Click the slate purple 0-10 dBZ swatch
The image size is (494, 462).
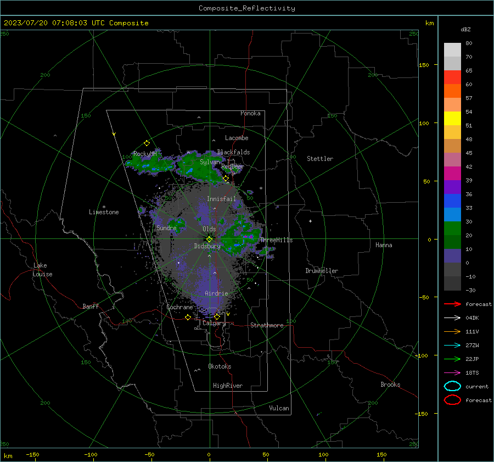coord(452,256)
